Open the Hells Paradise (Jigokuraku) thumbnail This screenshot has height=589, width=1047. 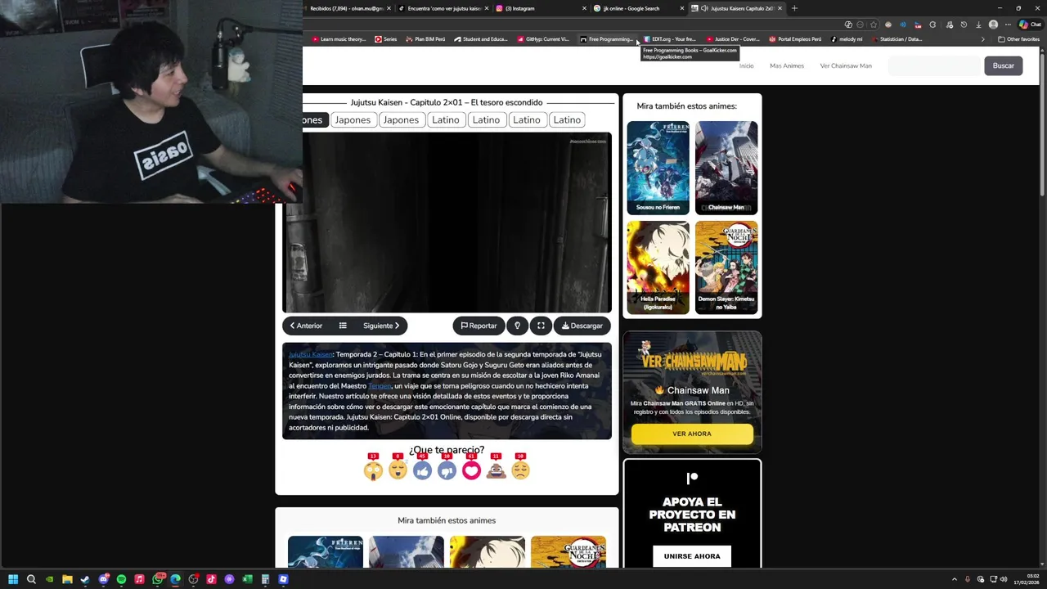[x=658, y=268]
